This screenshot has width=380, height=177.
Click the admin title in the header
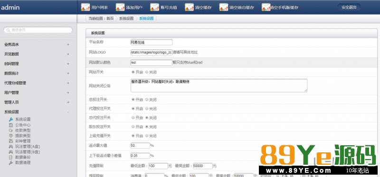click(10, 7)
